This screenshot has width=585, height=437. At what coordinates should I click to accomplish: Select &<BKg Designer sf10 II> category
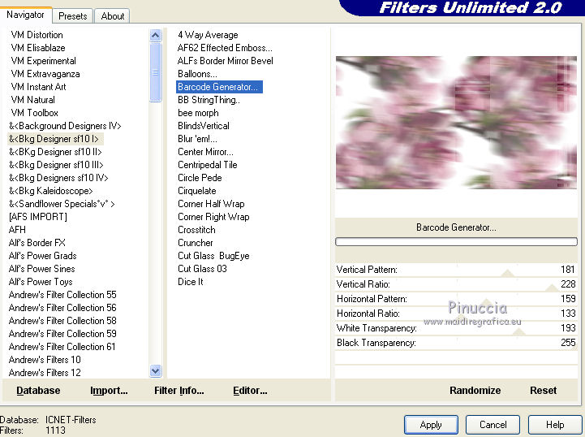click(x=55, y=152)
